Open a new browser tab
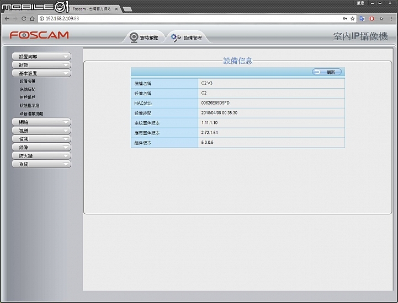Viewport: 398px width, 303px height. [128, 9]
